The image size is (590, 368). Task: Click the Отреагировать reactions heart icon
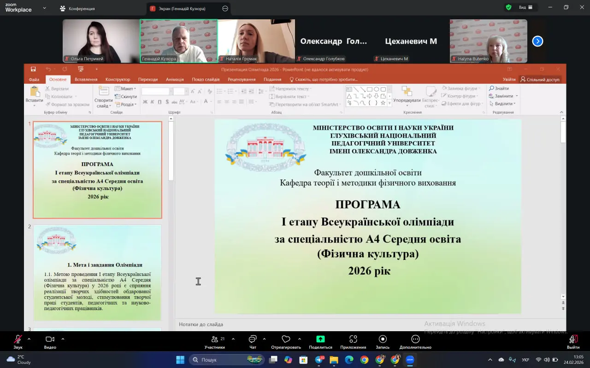point(286,339)
